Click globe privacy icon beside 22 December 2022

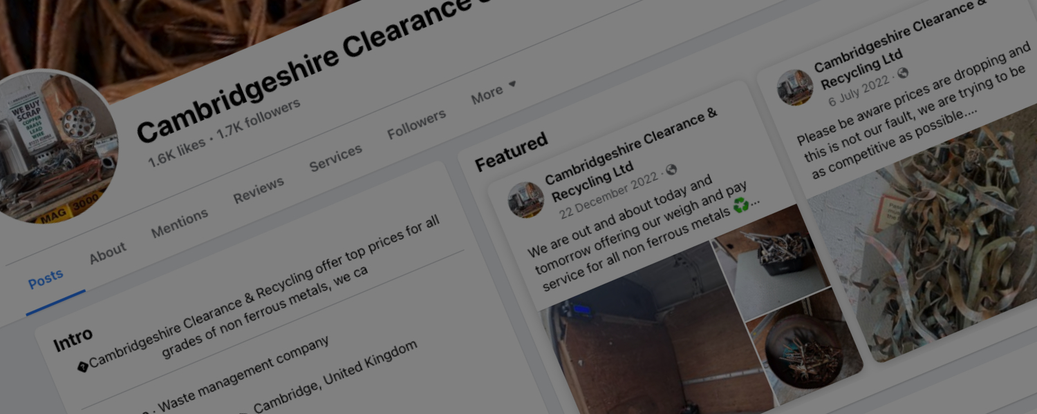pos(671,170)
